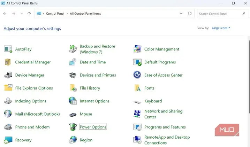Image resolution: width=250 pixels, height=147 pixels.
Task: Open Recovery link text
Action: (x=23, y=140)
